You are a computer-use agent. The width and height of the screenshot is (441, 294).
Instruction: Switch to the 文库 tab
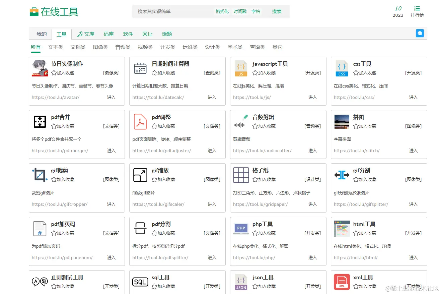pos(86,34)
